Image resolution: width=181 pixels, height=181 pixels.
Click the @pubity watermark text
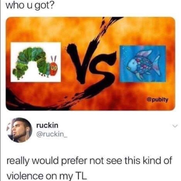pyautogui.click(x=158, y=100)
